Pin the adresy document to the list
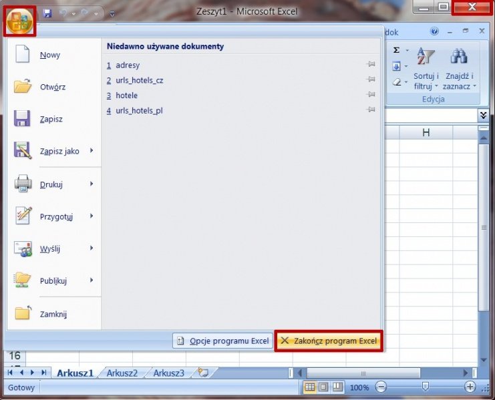The image size is (495, 400). click(371, 65)
